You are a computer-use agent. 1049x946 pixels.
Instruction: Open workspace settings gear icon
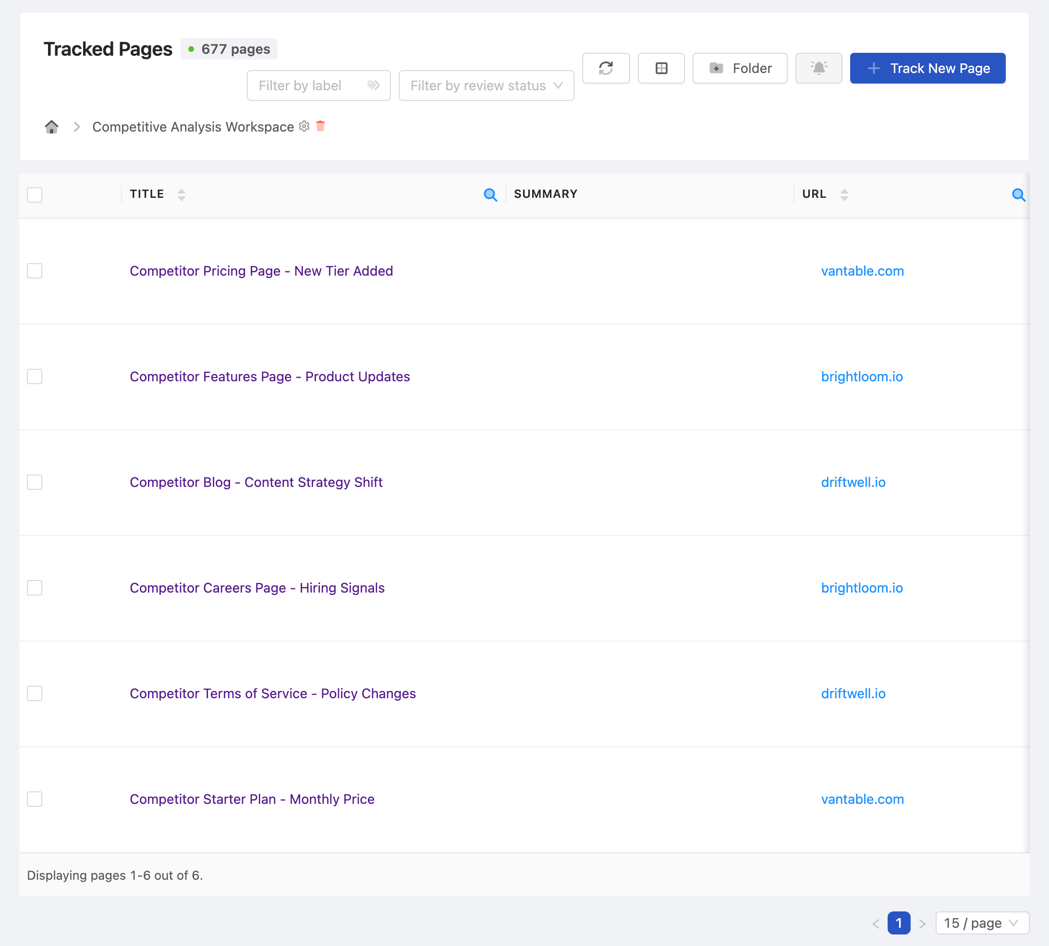[304, 126]
